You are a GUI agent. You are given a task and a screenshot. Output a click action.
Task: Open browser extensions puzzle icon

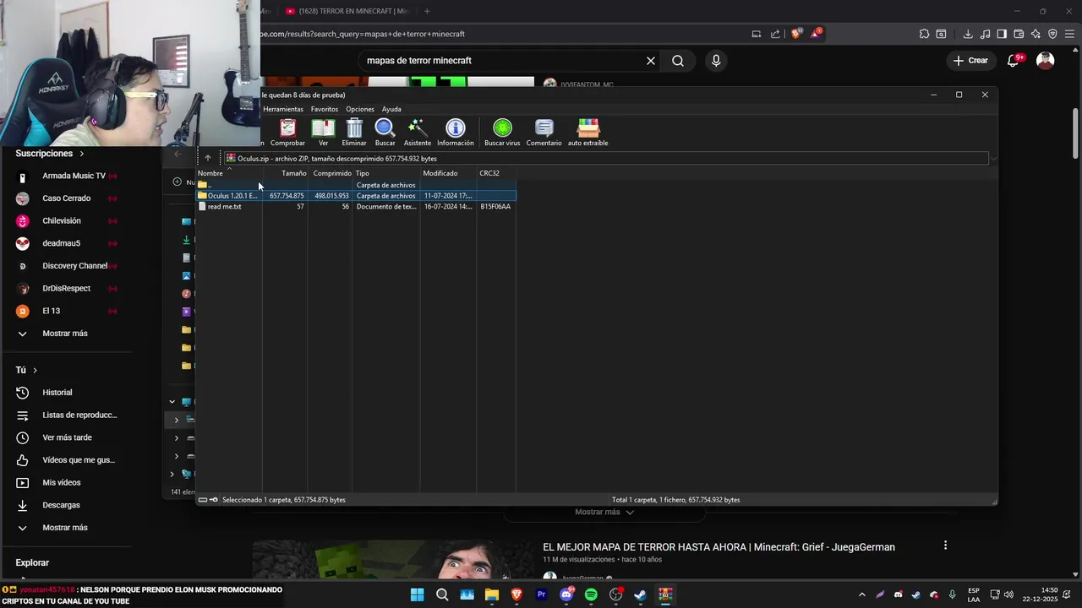pyautogui.click(x=924, y=34)
